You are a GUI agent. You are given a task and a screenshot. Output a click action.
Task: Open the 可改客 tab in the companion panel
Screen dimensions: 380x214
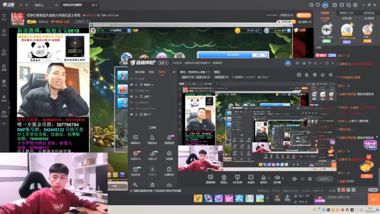point(161,72)
